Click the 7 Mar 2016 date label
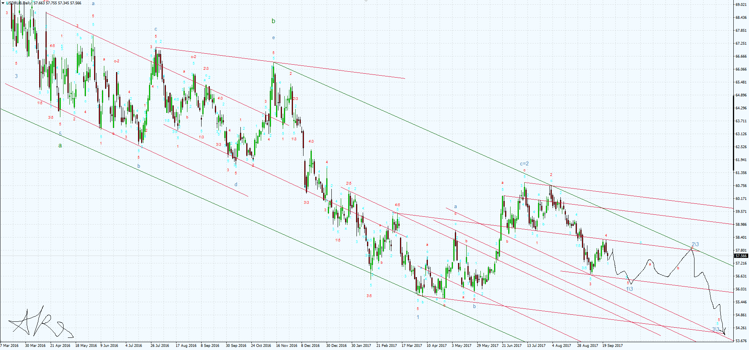This screenshot has width=749, height=350. (x=9, y=346)
